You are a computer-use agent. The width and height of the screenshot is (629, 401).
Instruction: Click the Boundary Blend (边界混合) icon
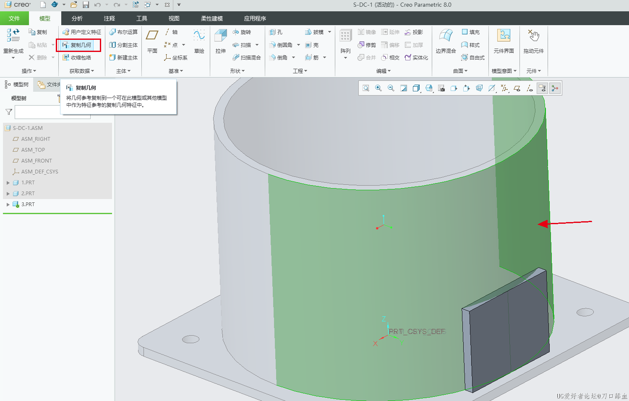[446, 41]
